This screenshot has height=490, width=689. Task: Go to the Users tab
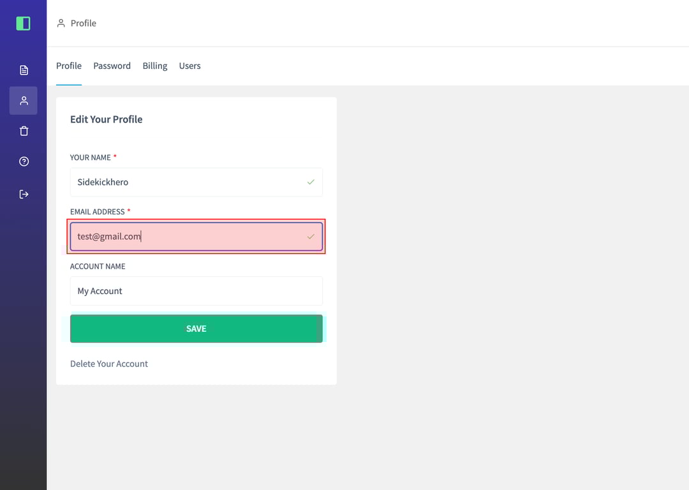[x=189, y=66]
